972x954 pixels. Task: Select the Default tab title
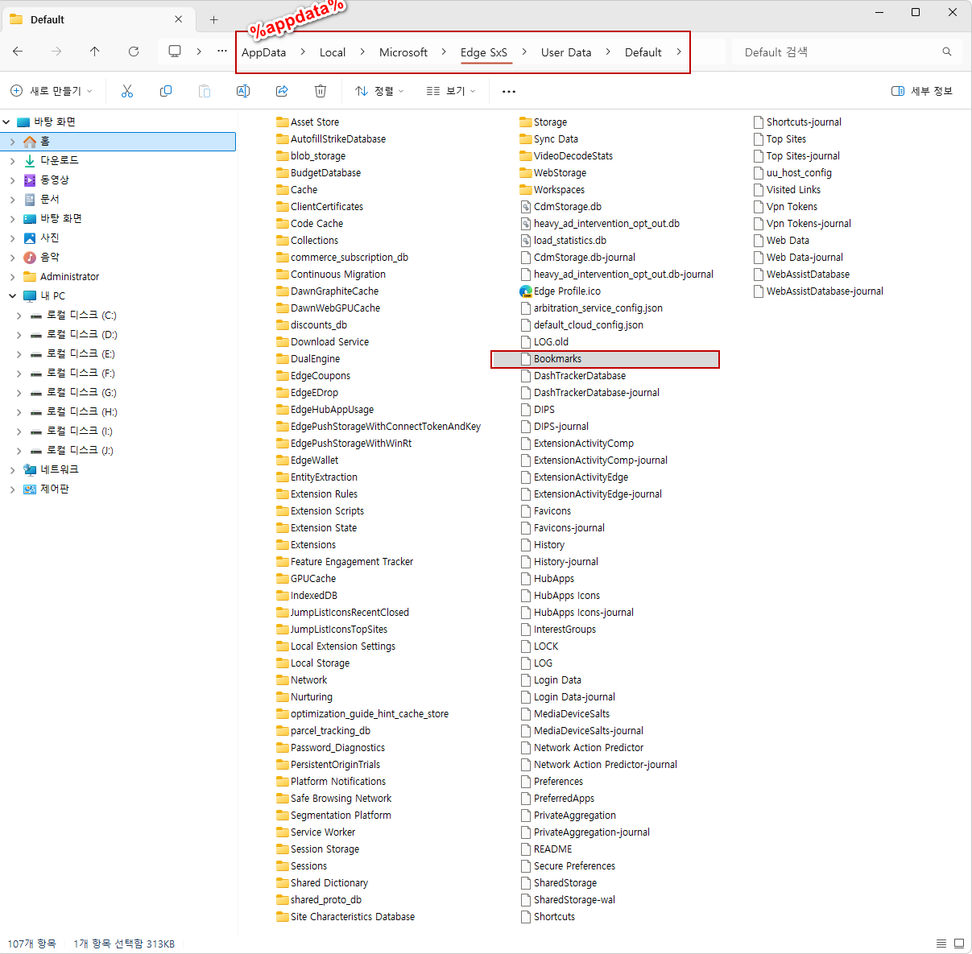click(48, 19)
